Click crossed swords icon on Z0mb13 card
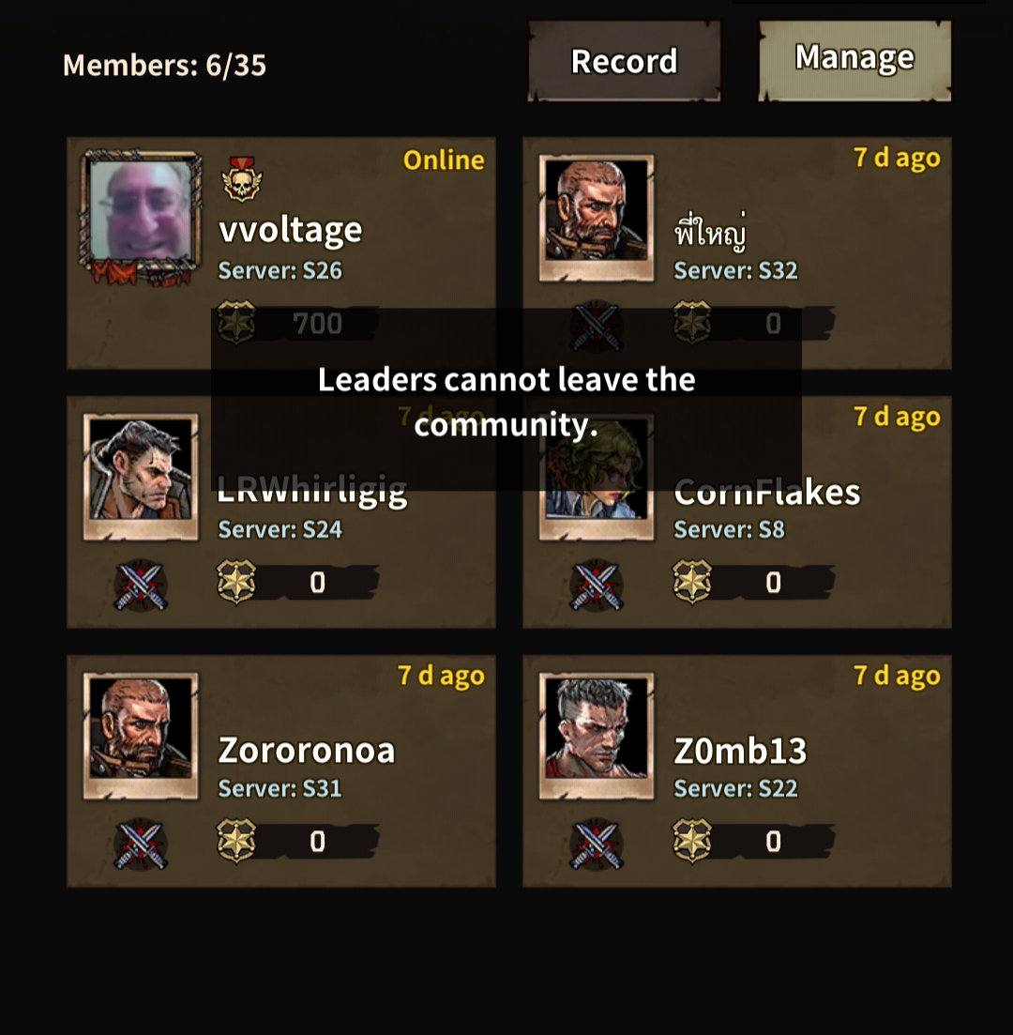This screenshot has width=1013, height=1035. point(597,844)
